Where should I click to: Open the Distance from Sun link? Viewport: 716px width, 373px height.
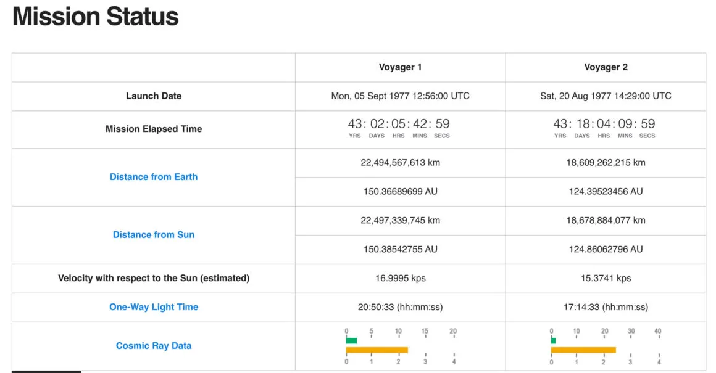[x=154, y=235]
